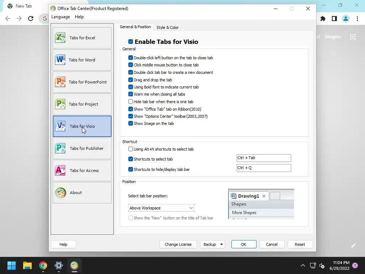Switch to the Style & Color tab

(x=168, y=27)
